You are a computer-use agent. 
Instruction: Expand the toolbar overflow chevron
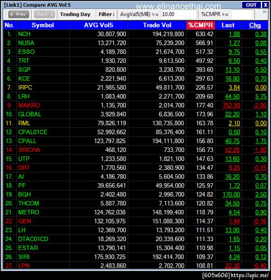(265, 12)
